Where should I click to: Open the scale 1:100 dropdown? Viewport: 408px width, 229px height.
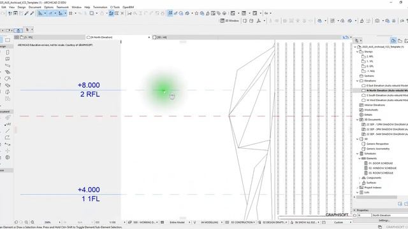pos(124,223)
